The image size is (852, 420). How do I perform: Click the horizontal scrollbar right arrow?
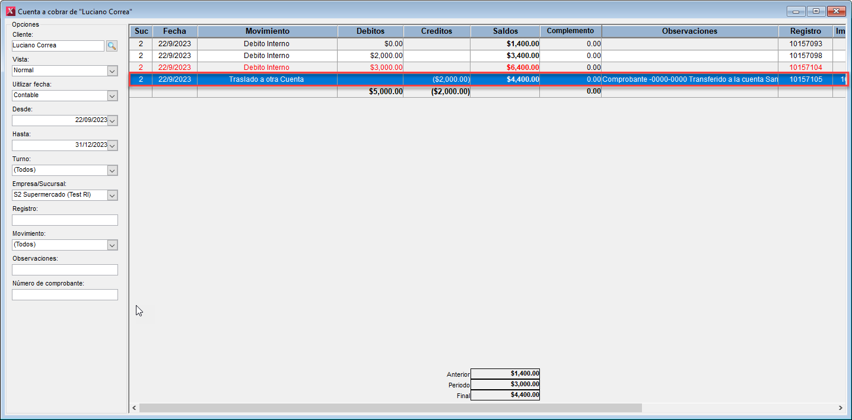840,408
